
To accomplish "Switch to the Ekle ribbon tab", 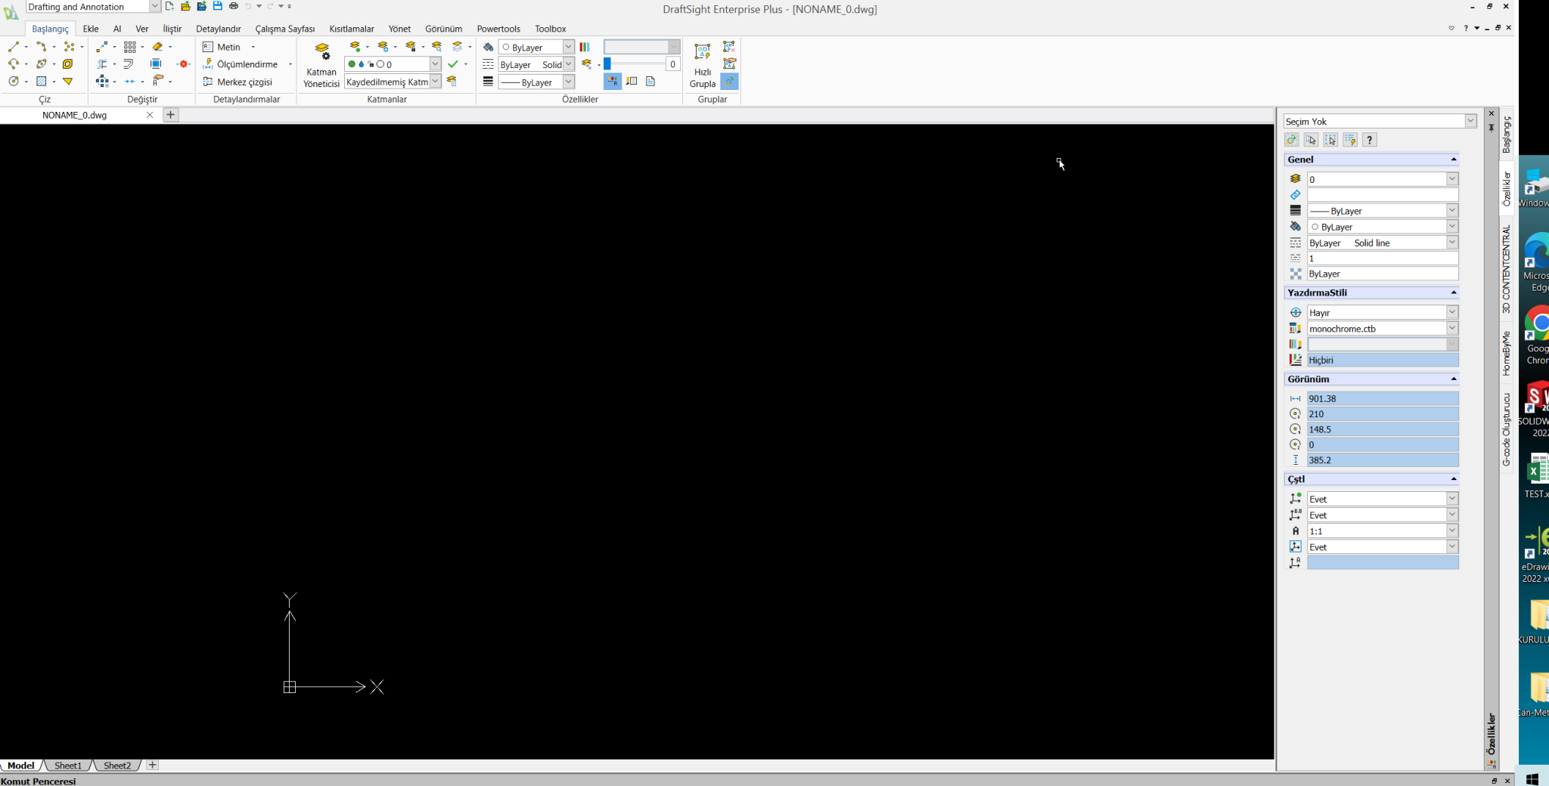I will 90,28.
